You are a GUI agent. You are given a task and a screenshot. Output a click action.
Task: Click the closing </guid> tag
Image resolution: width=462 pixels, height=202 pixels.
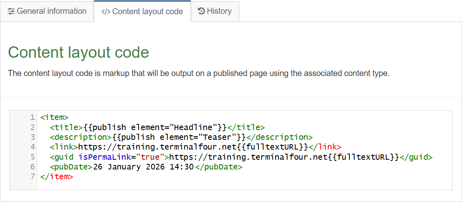pyautogui.click(x=416, y=157)
